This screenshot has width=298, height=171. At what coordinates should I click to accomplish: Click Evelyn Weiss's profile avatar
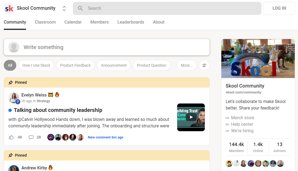14,98
